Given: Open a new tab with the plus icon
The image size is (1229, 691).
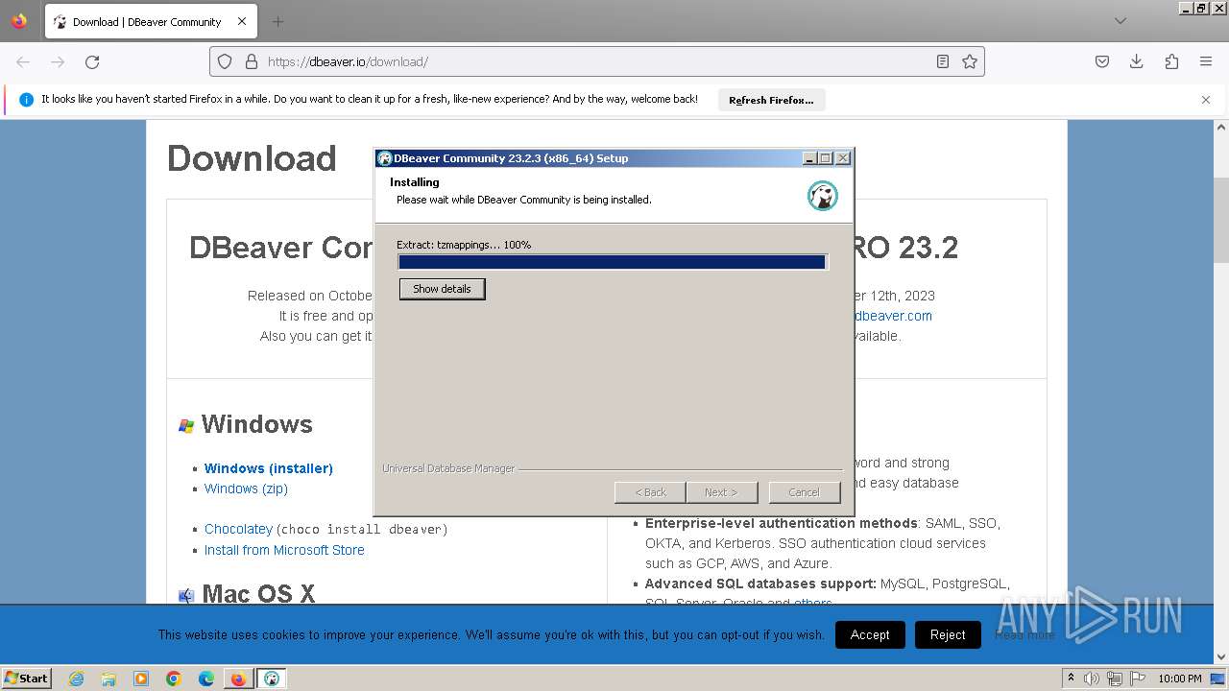Looking at the screenshot, I should pyautogui.click(x=277, y=21).
